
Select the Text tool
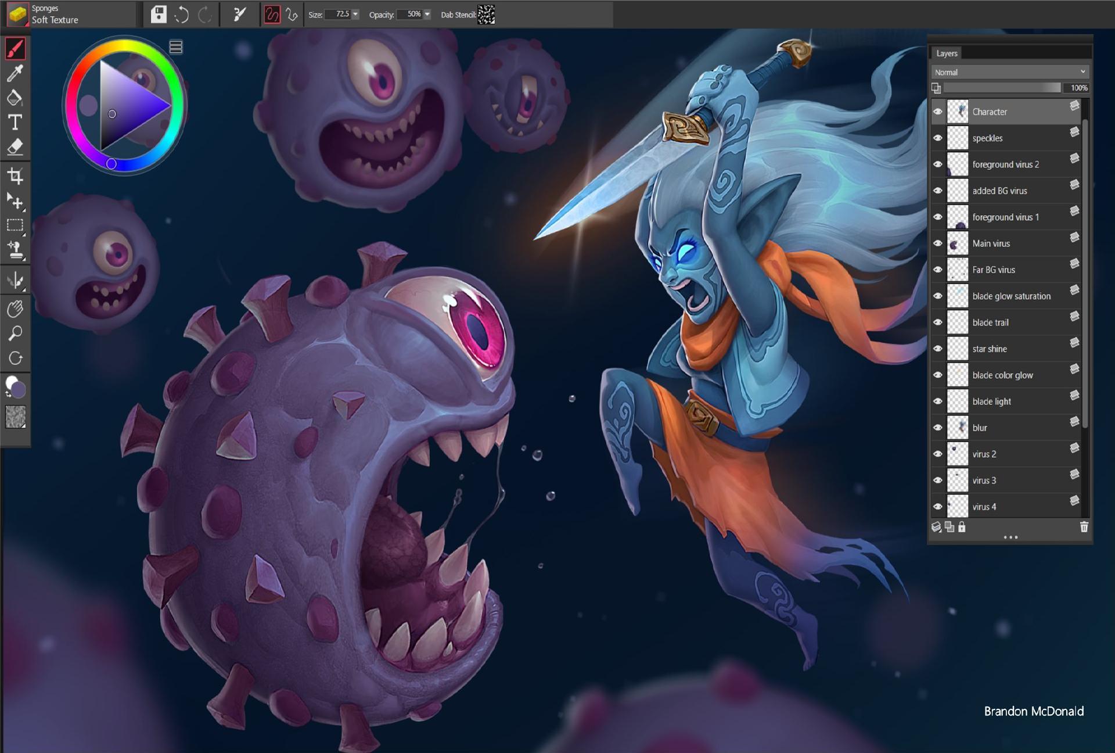pos(15,122)
